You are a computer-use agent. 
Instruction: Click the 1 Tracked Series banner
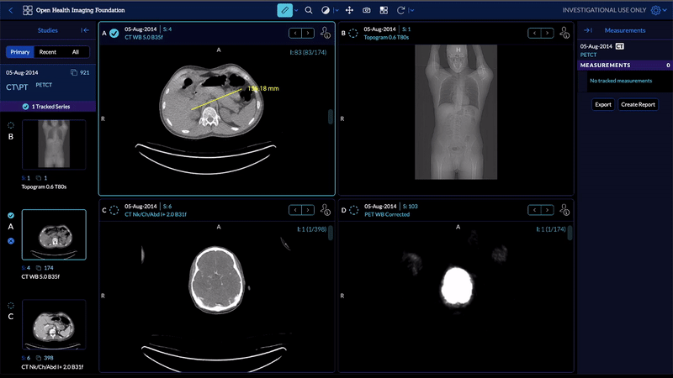48,107
